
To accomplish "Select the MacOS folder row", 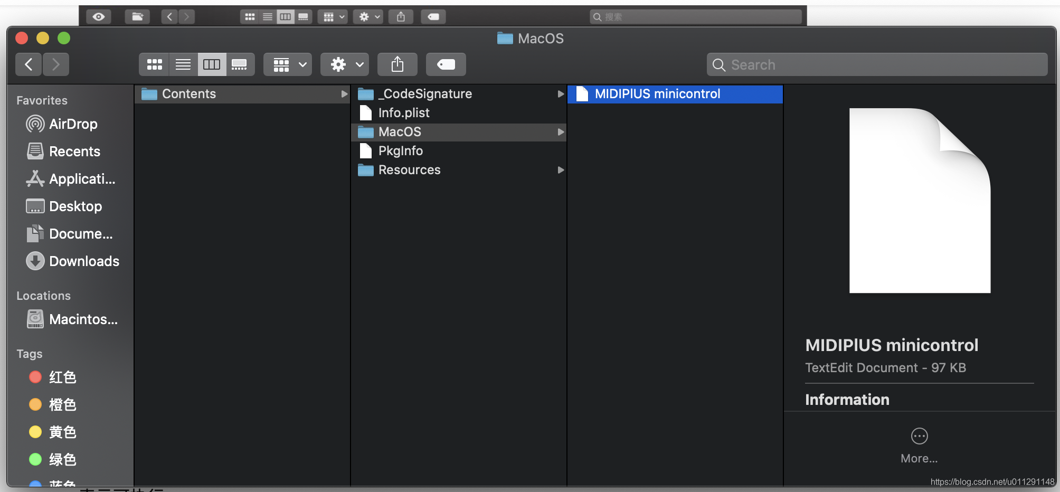I will pyautogui.click(x=459, y=132).
